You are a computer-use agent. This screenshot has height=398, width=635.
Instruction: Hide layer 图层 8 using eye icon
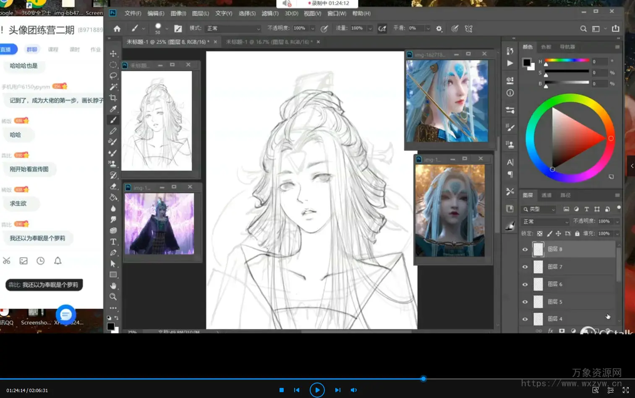tap(525, 249)
